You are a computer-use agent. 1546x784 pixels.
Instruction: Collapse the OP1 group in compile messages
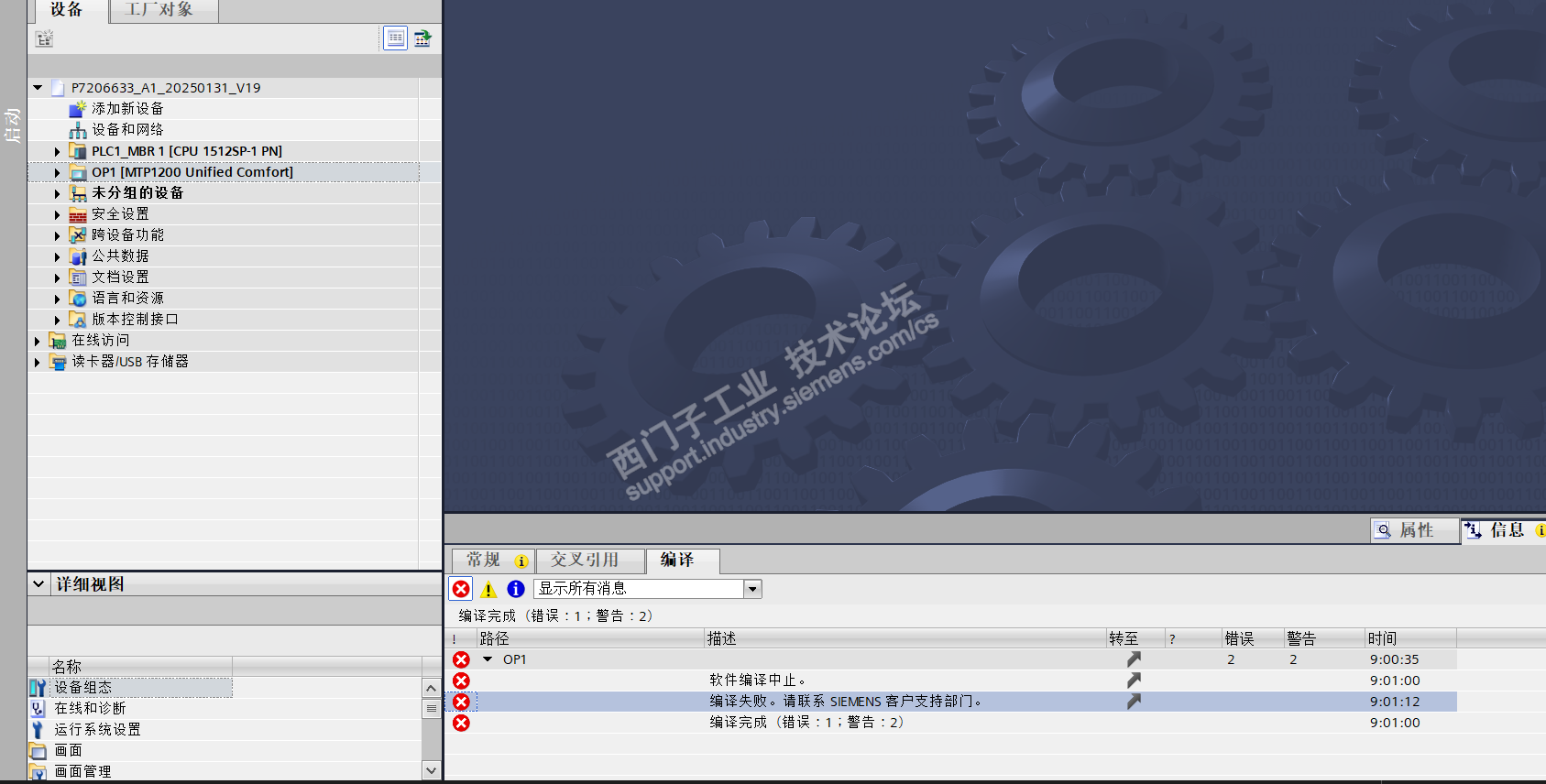[x=488, y=659]
